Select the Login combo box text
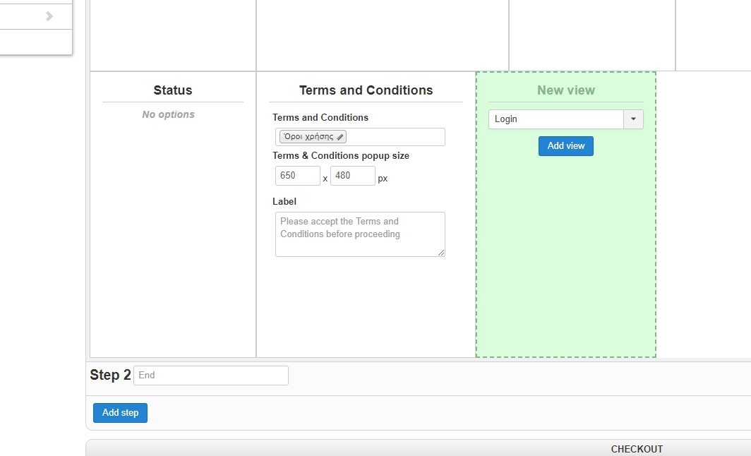 pos(555,119)
